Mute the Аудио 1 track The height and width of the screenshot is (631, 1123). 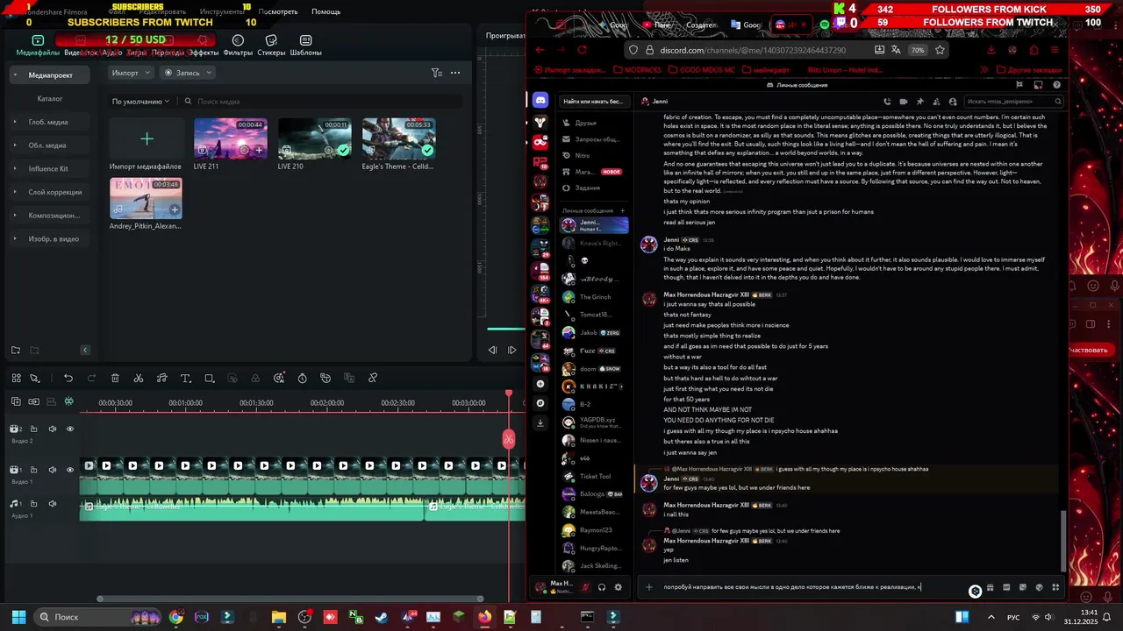click(52, 504)
